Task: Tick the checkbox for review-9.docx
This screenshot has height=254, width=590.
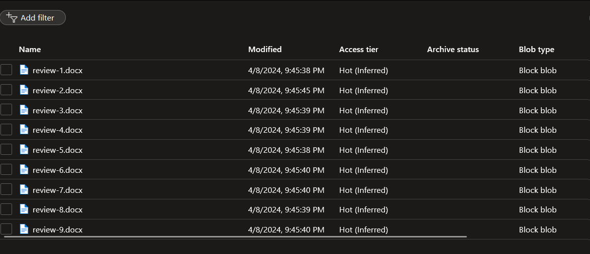Action: [6, 229]
